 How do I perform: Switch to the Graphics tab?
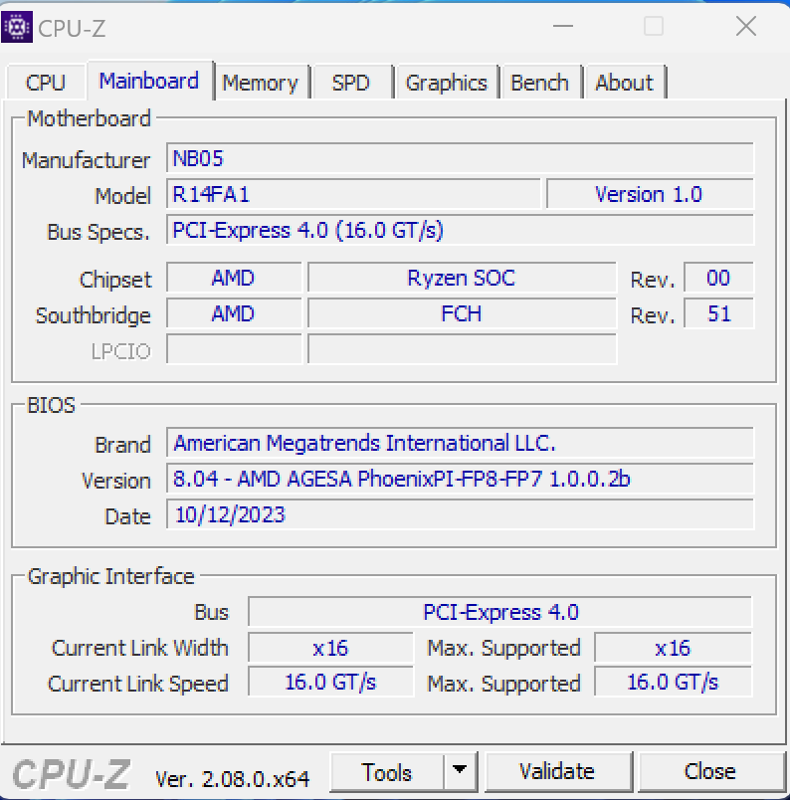click(x=446, y=83)
